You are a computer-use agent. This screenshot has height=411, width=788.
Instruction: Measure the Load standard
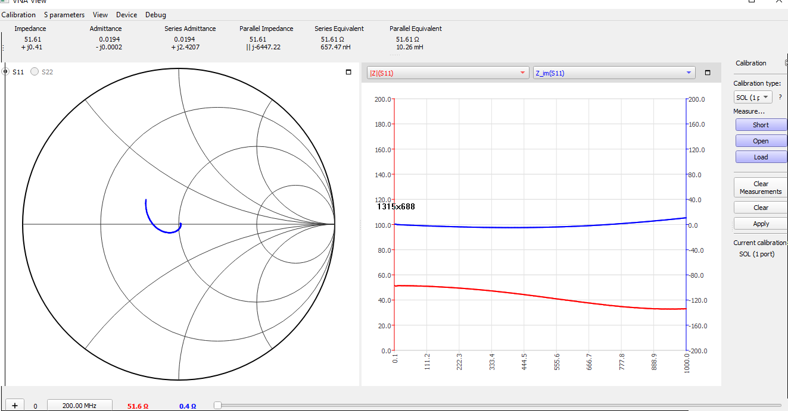click(x=761, y=157)
